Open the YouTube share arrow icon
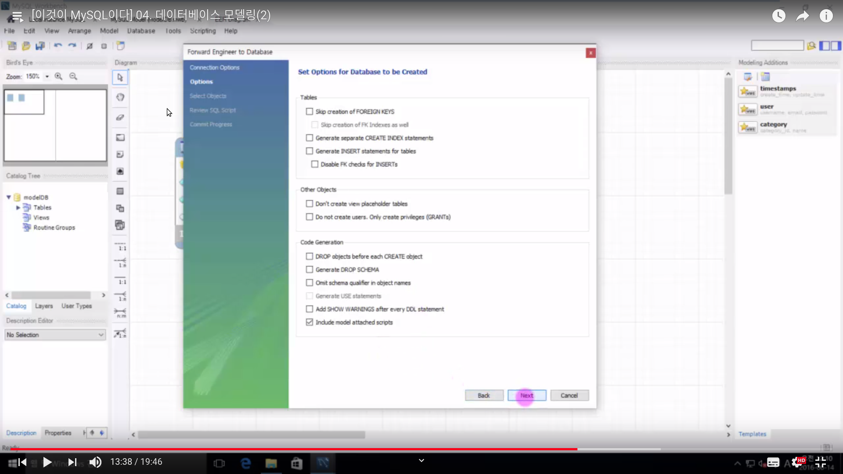Image resolution: width=843 pixels, height=474 pixels. click(x=803, y=16)
